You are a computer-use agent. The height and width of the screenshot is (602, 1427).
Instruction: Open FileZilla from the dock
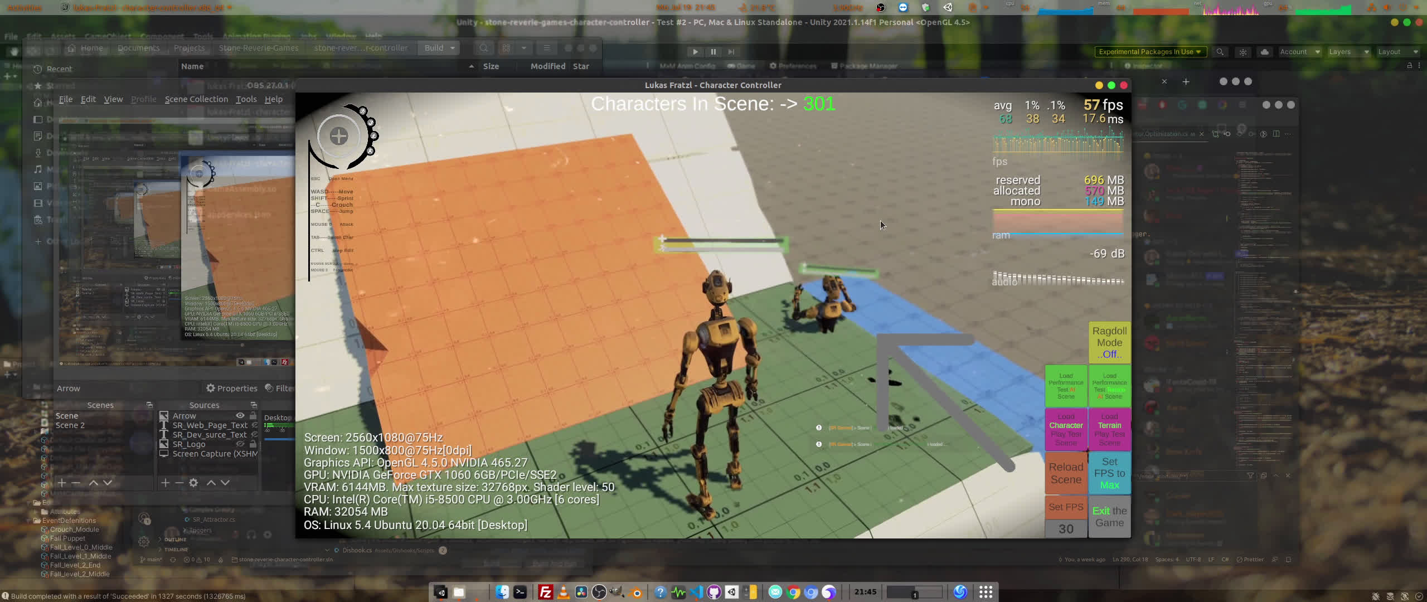tap(545, 592)
